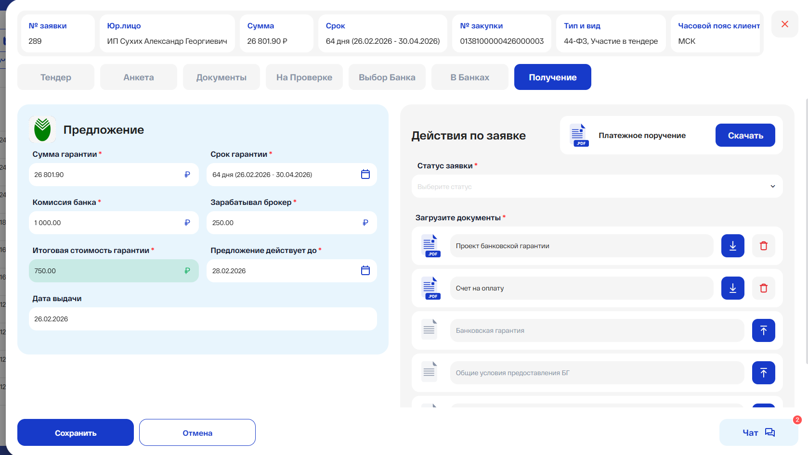Click the PDF icon for Платежное поручение

click(x=579, y=135)
